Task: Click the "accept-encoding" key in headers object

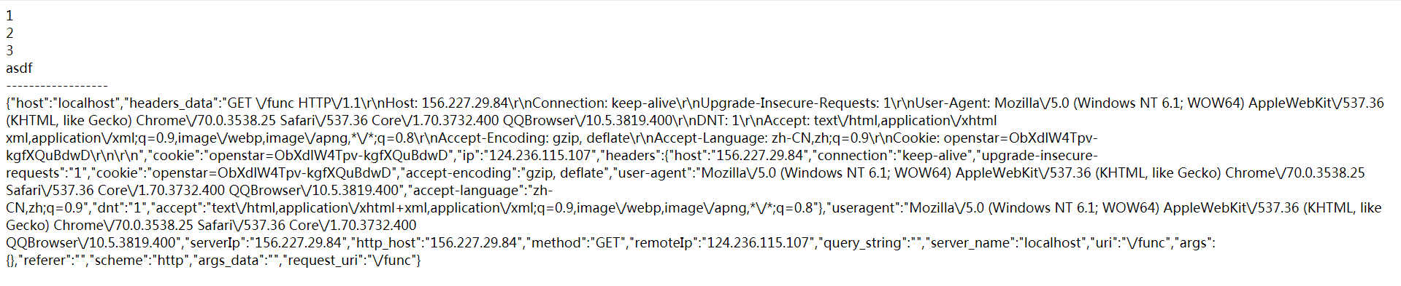Action: (457, 172)
